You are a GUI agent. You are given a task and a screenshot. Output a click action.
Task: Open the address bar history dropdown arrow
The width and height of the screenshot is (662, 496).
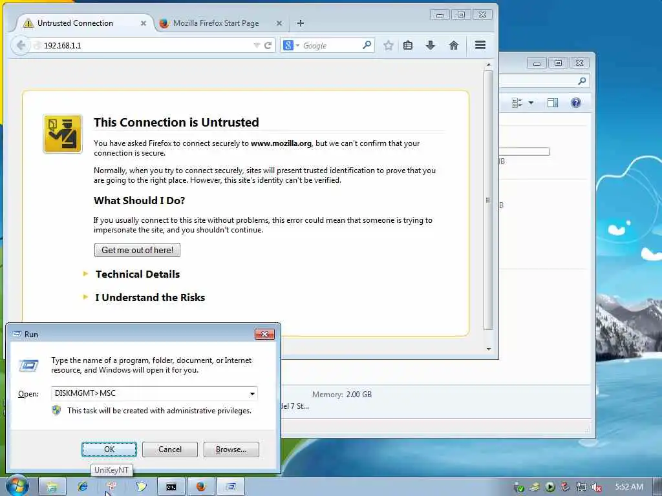pyautogui.click(x=256, y=45)
